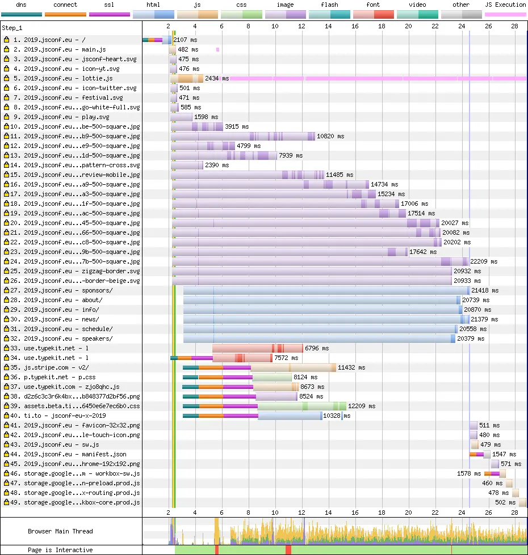The width and height of the screenshot is (528, 555).
Task: Click the lock icon next to jsconf-heart.svg
Action: click(x=5, y=59)
